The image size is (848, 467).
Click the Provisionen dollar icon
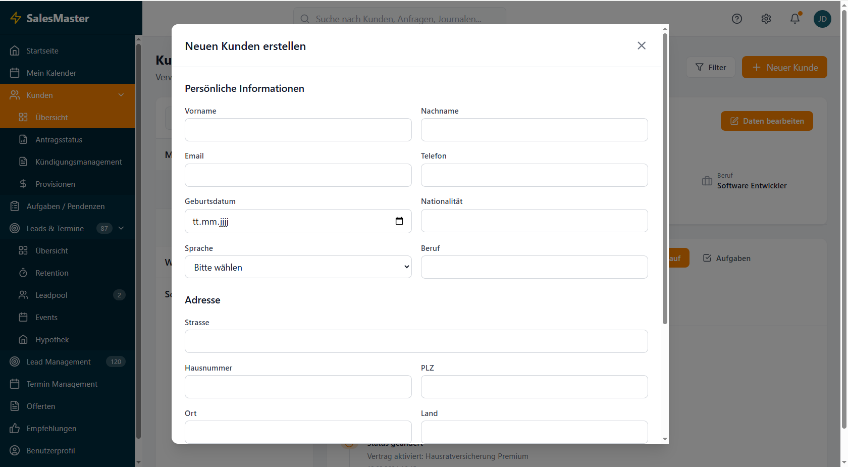23,184
